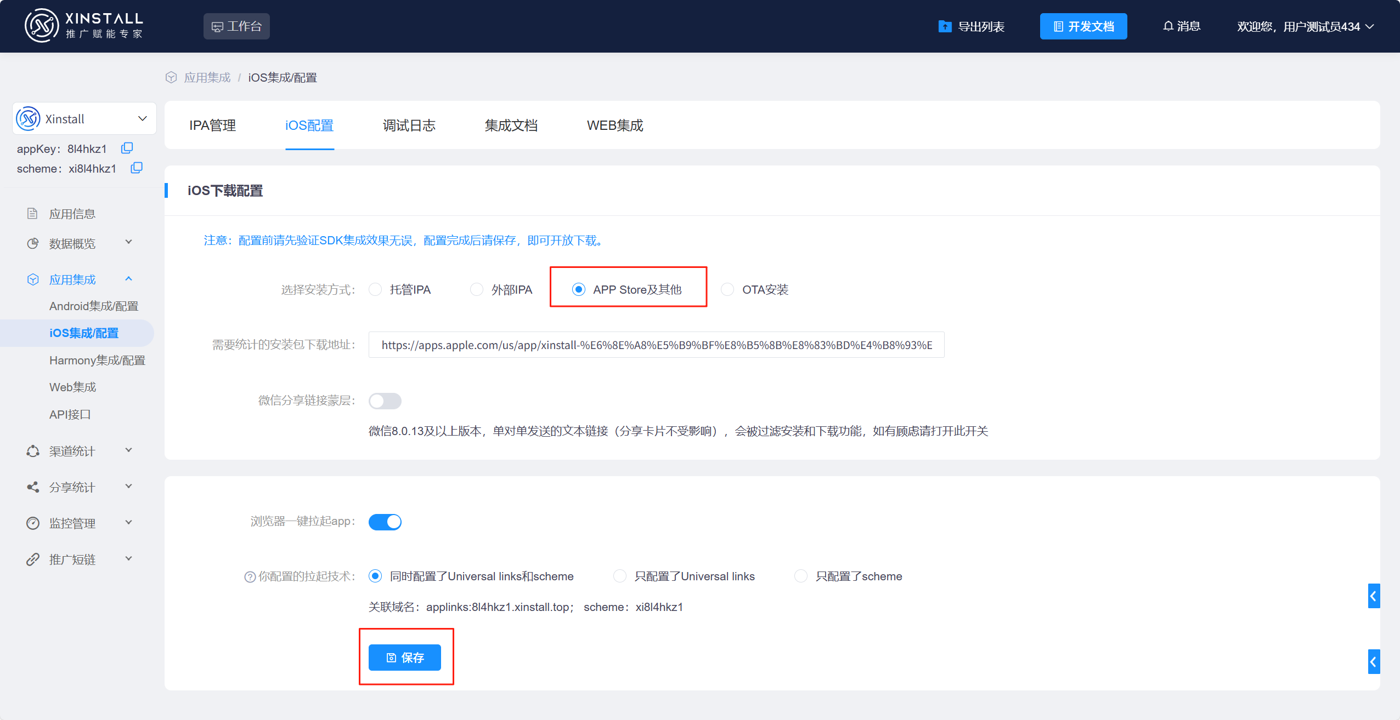
Task: Open the WEB集成 tab
Action: pyautogui.click(x=614, y=125)
